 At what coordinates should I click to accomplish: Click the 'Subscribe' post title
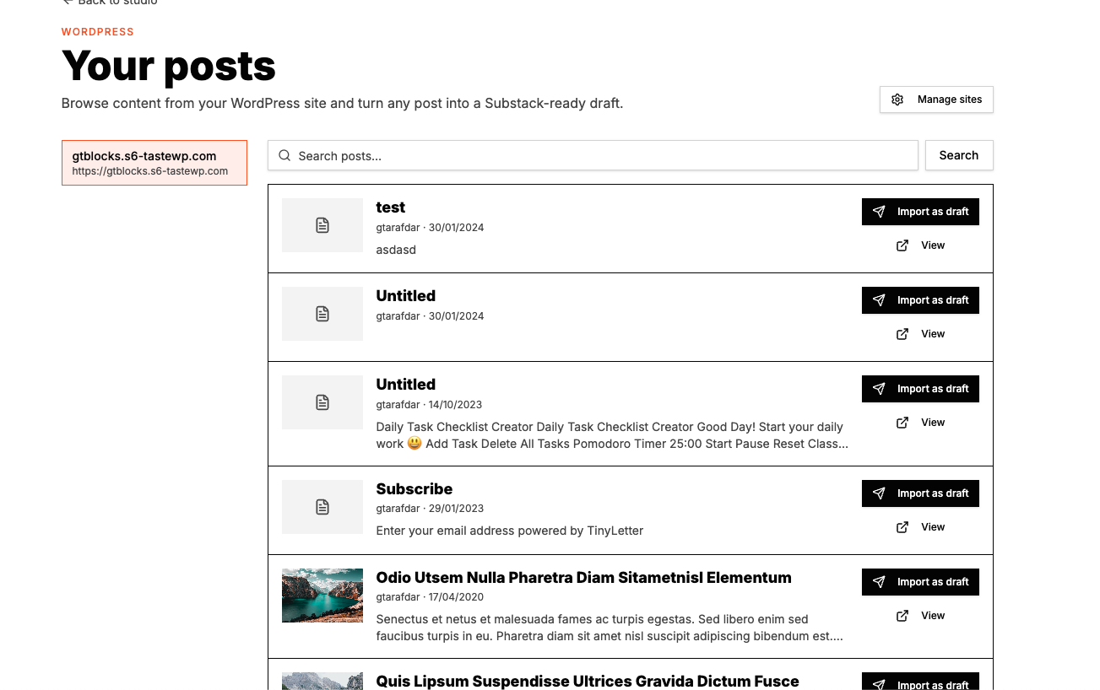pyautogui.click(x=415, y=489)
